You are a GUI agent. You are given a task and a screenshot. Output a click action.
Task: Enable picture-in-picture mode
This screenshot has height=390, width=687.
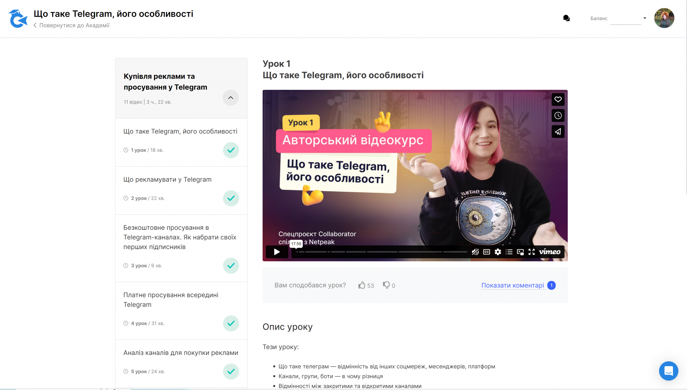(x=520, y=252)
